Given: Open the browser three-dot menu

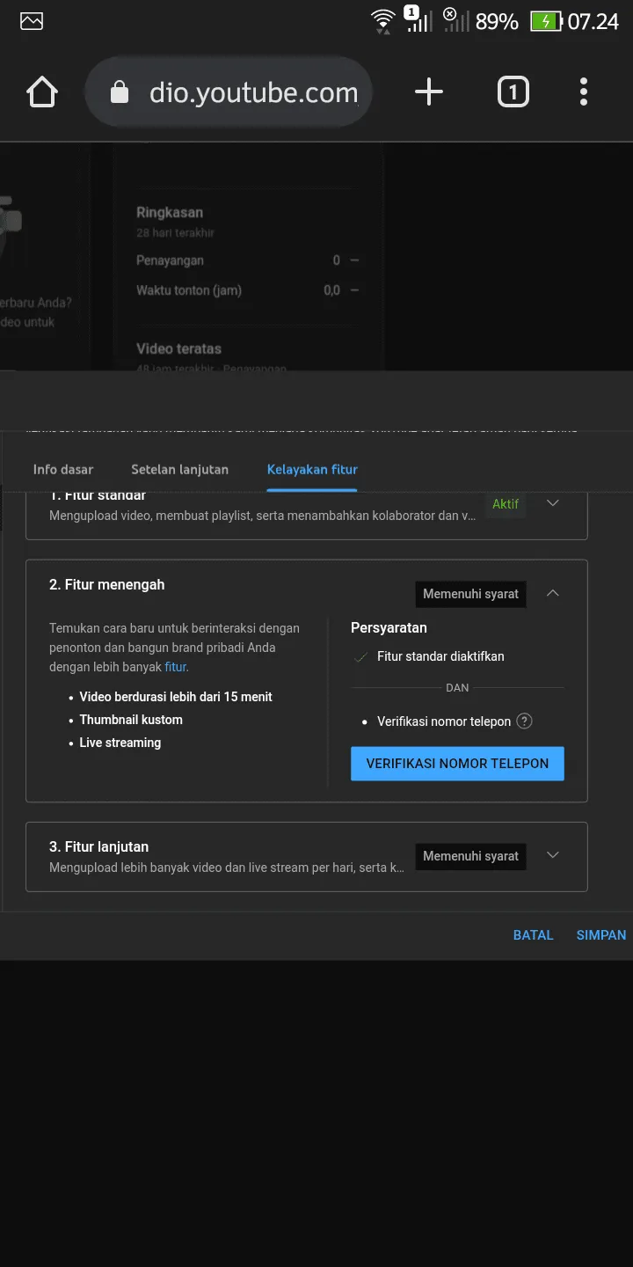Looking at the screenshot, I should coord(584,92).
